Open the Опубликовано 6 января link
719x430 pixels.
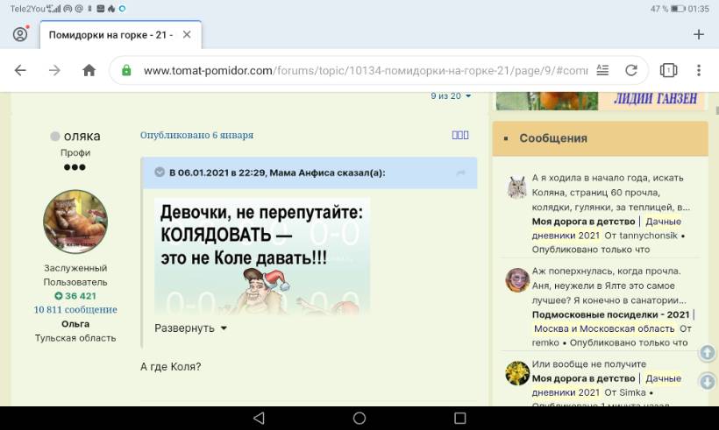(x=196, y=136)
